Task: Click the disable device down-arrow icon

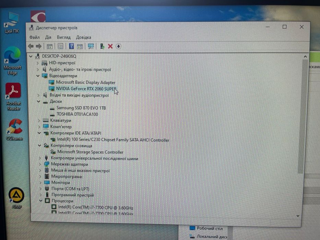Action: point(118,46)
